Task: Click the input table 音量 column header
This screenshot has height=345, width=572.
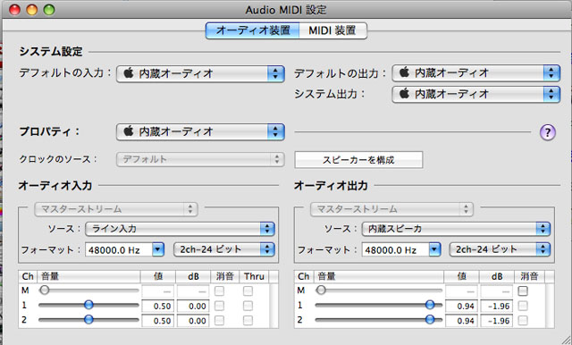Action: [x=88, y=276]
